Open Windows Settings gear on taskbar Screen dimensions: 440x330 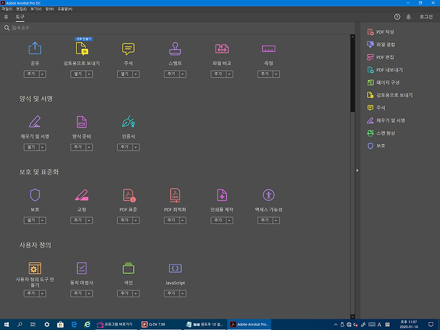[47, 324]
